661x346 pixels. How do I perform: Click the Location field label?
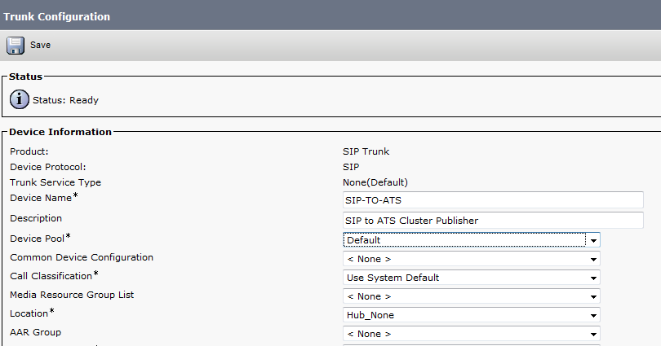coord(29,313)
